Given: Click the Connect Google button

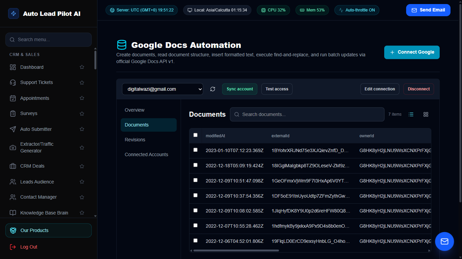Looking at the screenshot, I should point(412,52).
